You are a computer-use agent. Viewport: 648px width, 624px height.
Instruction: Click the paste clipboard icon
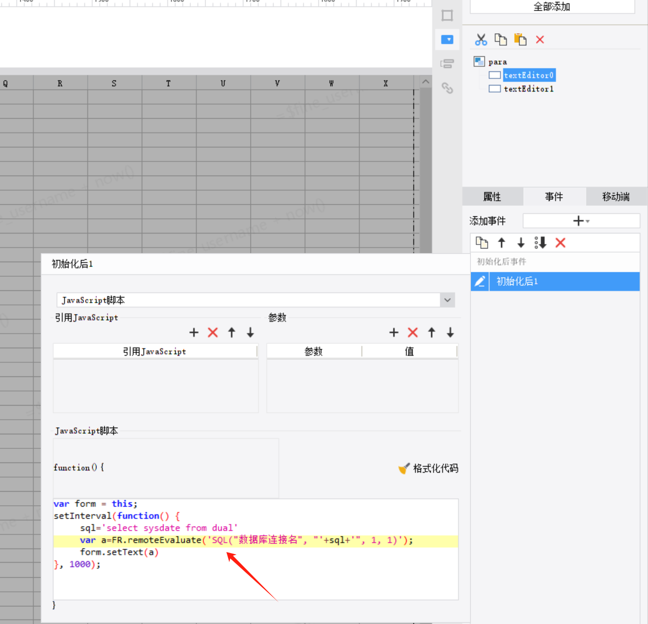click(520, 39)
